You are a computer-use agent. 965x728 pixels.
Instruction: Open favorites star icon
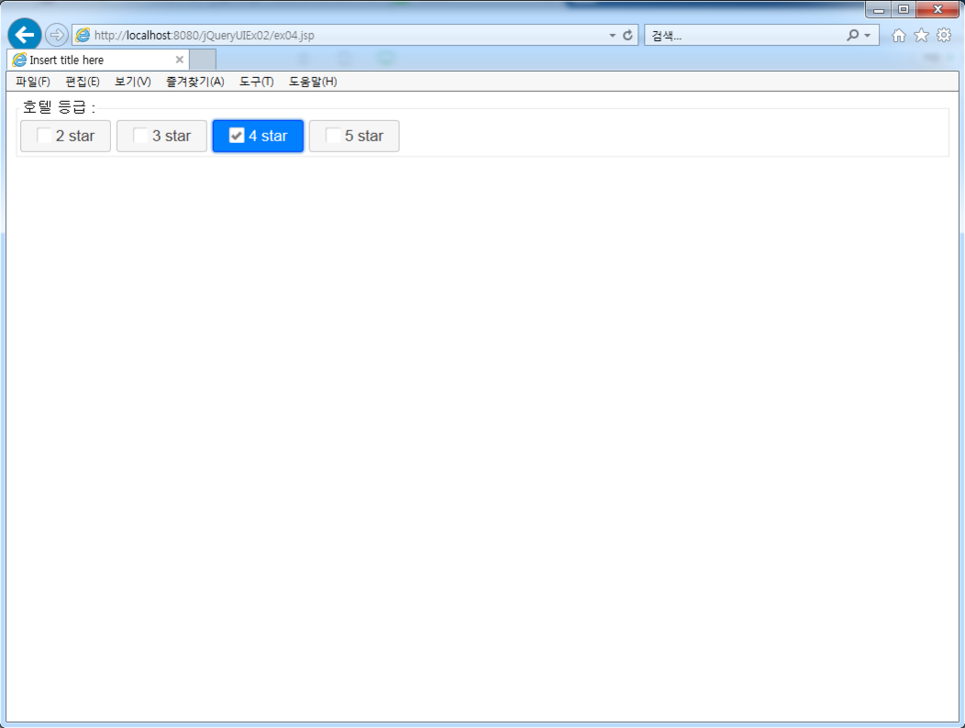pos(921,35)
